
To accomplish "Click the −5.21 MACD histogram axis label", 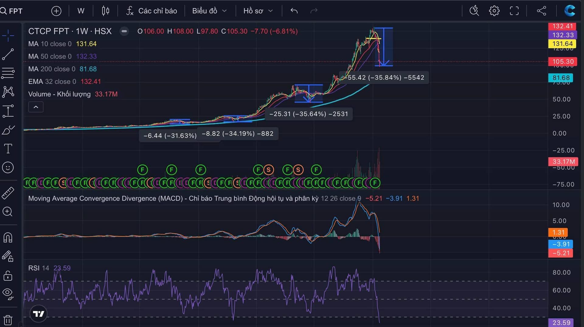I will (x=561, y=253).
